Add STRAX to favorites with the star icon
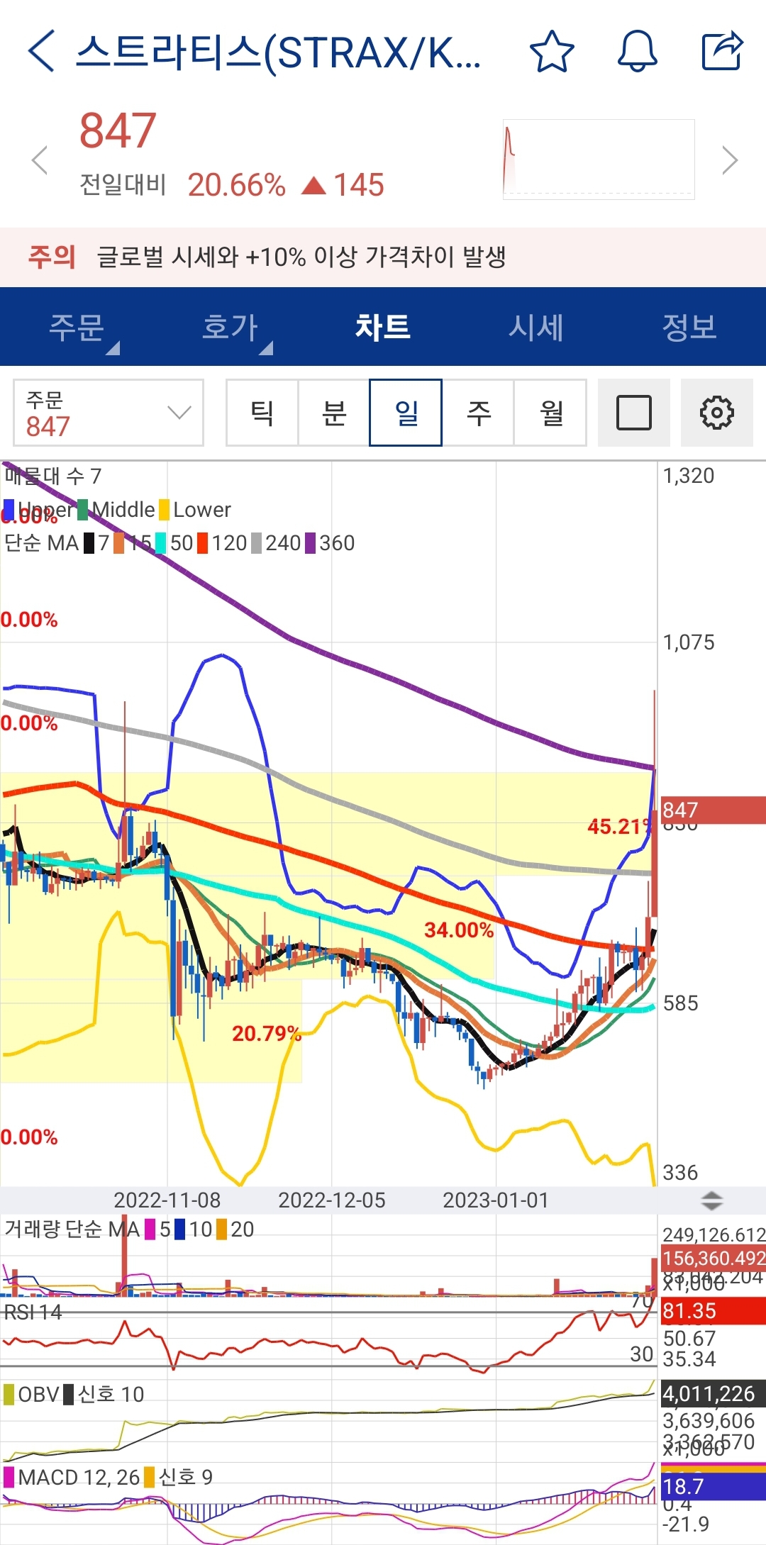This screenshot has width=766, height=1545. click(552, 51)
